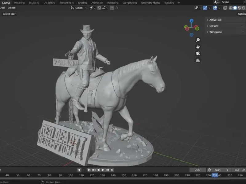Switch perspective/orthographic grid icon

pos(198,60)
